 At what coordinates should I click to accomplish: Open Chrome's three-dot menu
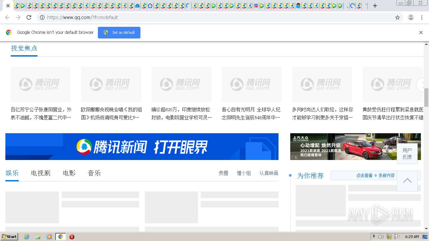pos(422,17)
